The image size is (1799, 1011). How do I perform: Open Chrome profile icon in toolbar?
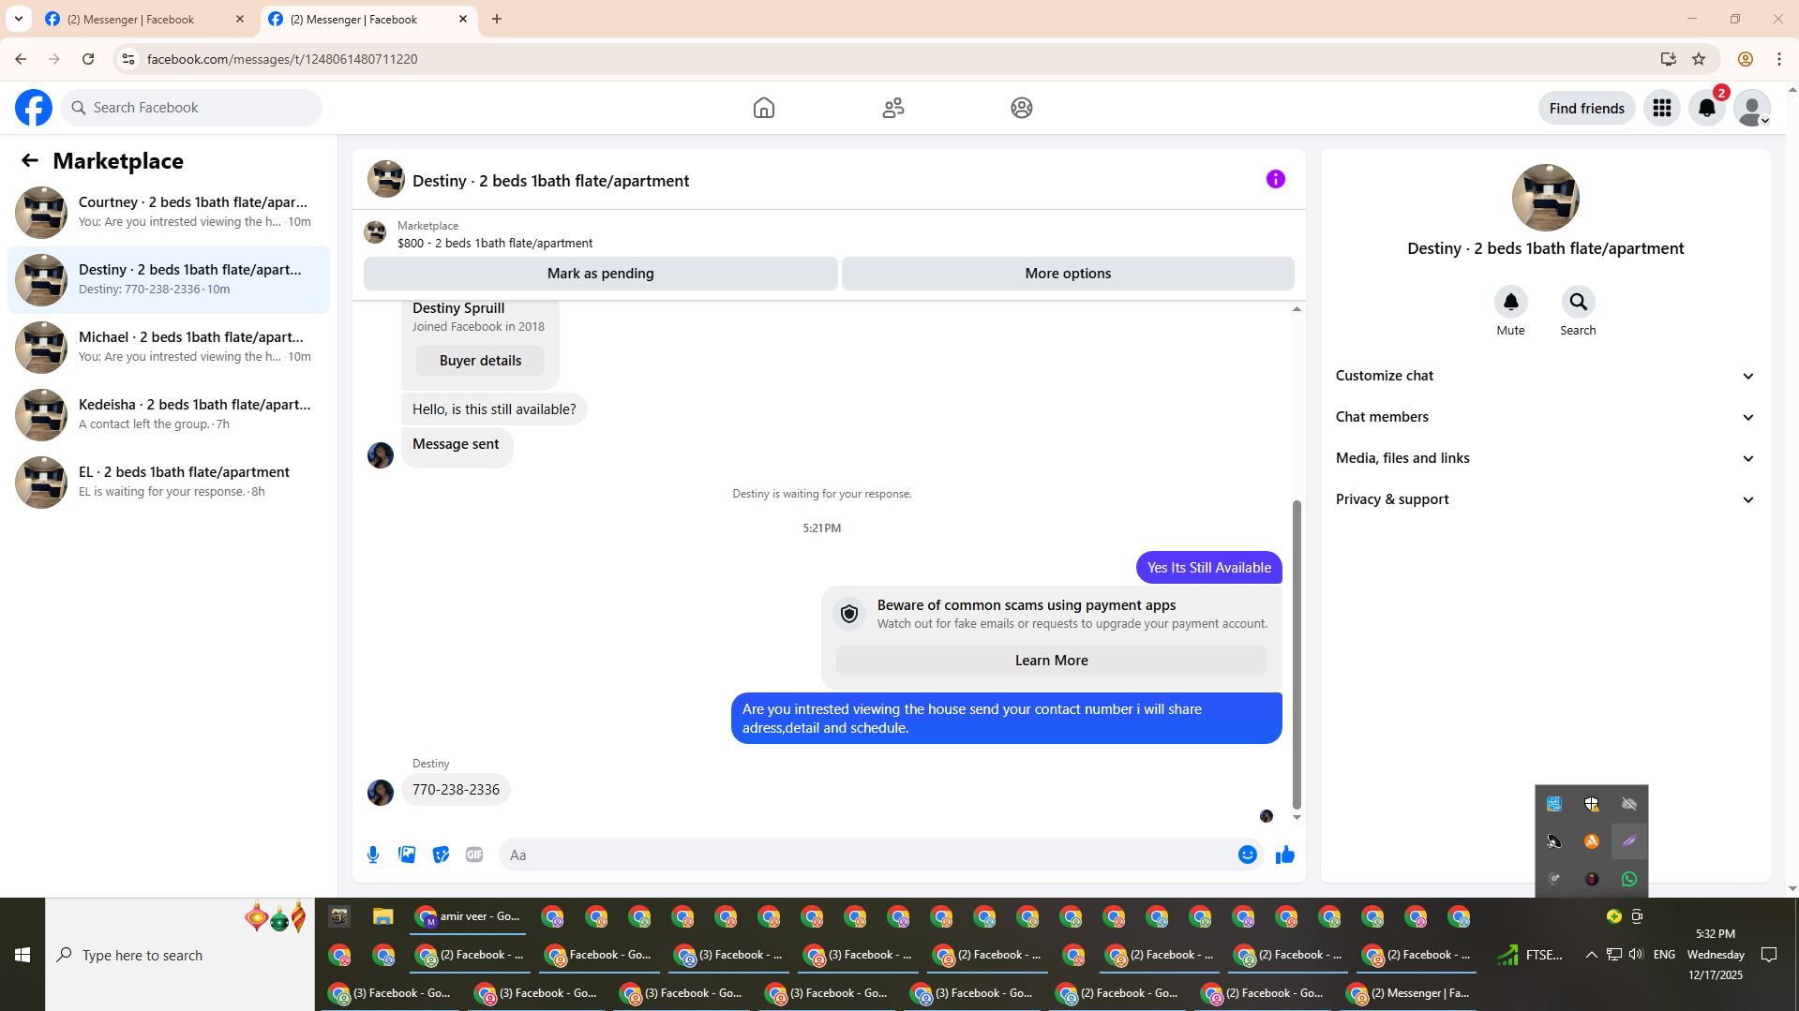pos(1746,59)
